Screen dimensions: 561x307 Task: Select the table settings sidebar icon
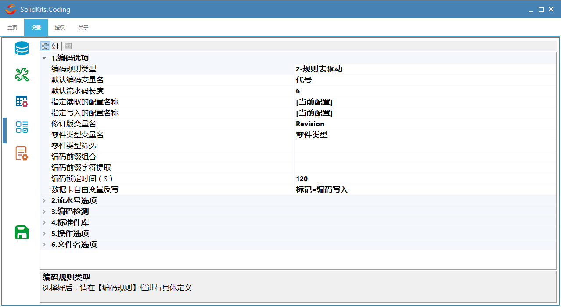(22, 101)
